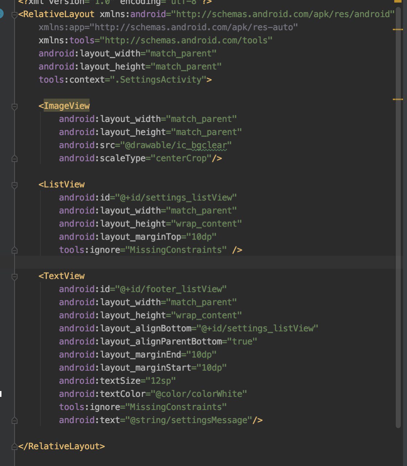Click the inspection status indicator at top right
The height and width of the screenshot is (466, 407).
click(x=397, y=1)
